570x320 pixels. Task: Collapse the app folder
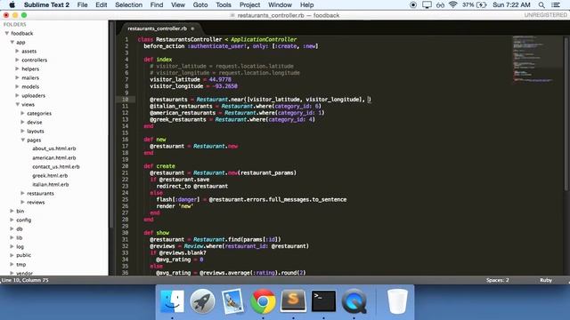[12, 42]
